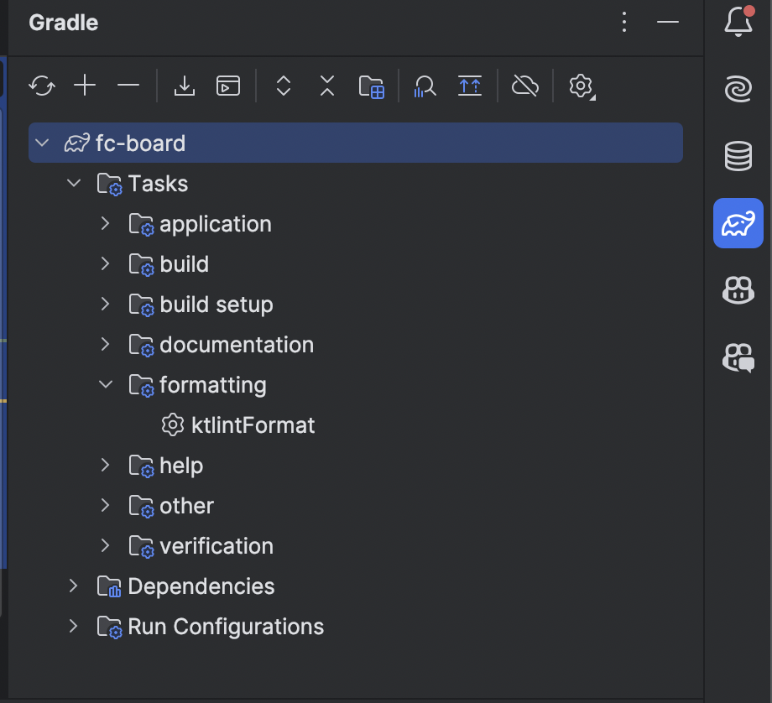Collapse all nodes with the collapse-all icon
Screen dimensions: 772x703
[326, 85]
